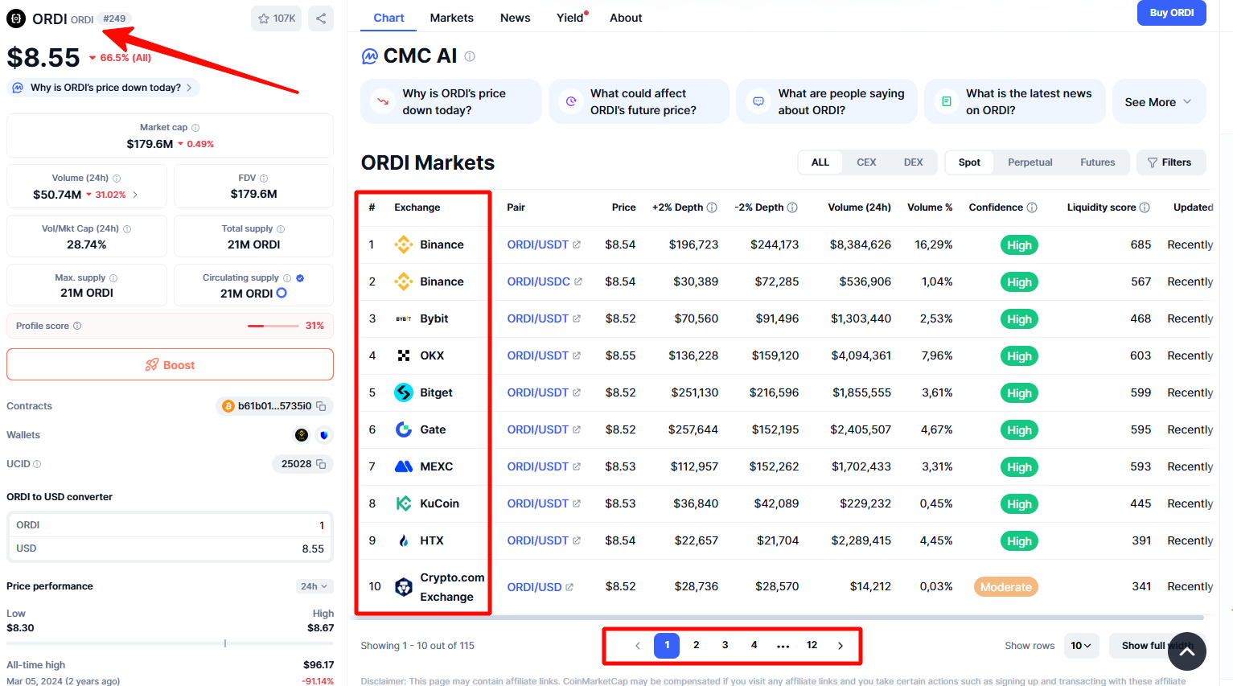This screenshot has width=1233, height=686.
Task: Open the 24h price performance dropdown
Action: coord(314,586)
